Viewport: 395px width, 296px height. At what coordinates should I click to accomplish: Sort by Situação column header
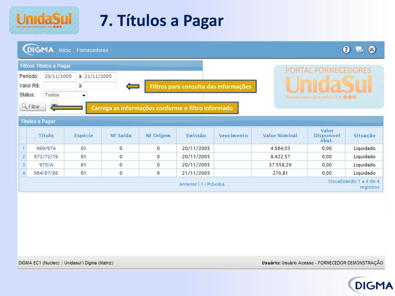pyautogui.click(x=364, y=135)
